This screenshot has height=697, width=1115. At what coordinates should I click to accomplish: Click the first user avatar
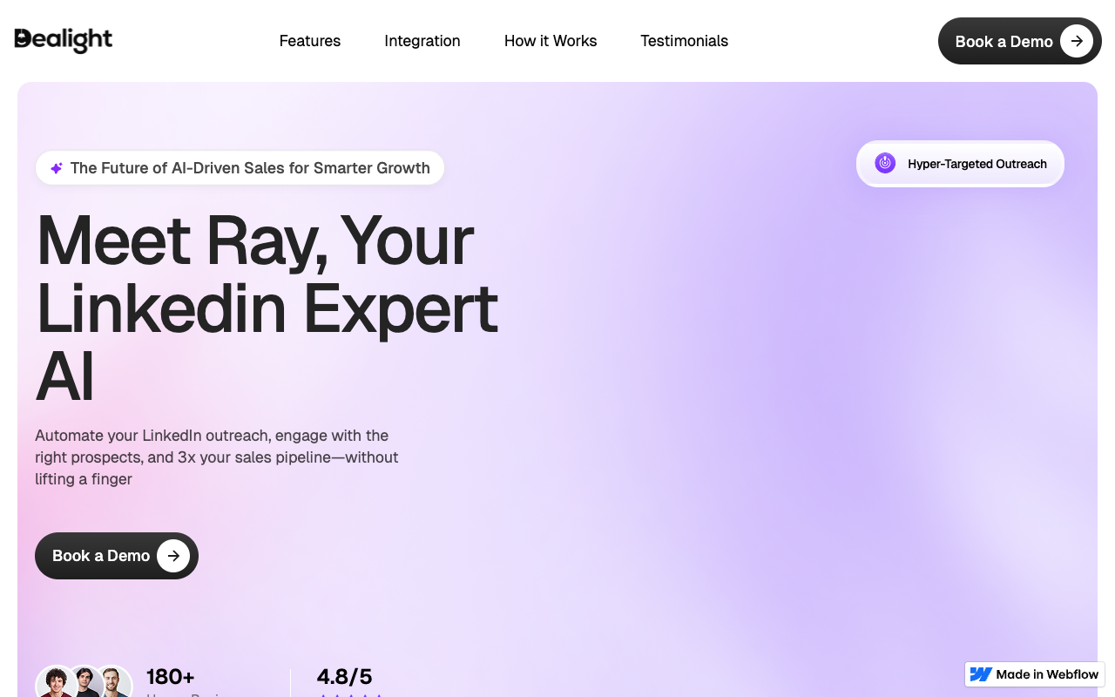click(x=57, y=683)
